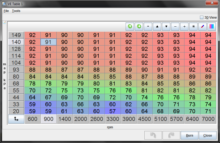Click the pink-blue color gradient toolbar button
The width and height of the screenshot is (220, 143).
(211, 27)
